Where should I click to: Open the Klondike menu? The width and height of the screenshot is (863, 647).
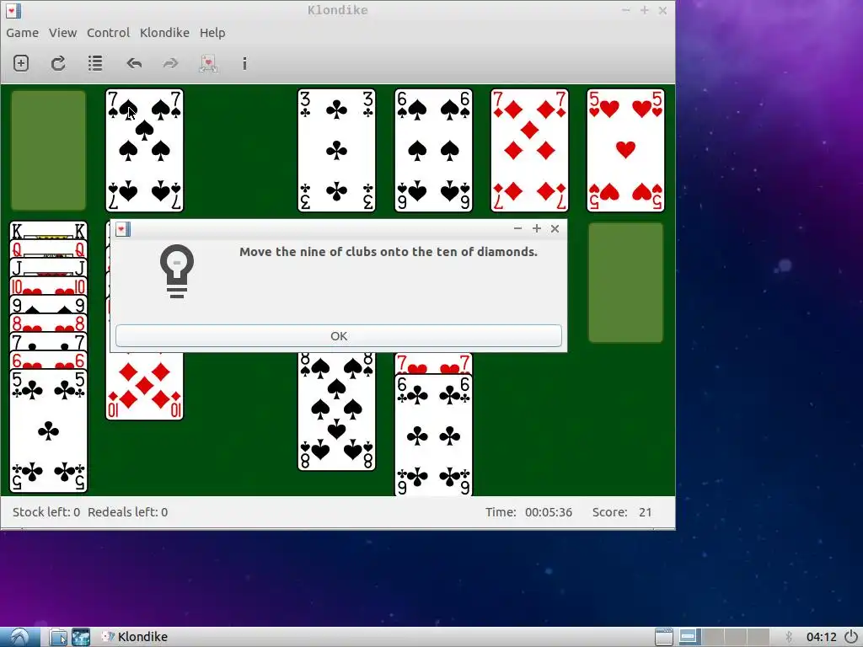(164, 33)
